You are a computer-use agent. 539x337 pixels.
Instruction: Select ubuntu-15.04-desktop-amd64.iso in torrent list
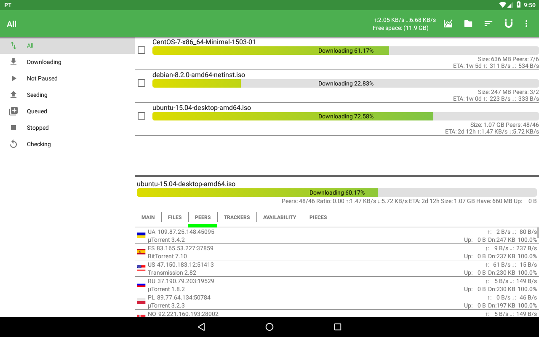pyautogui.click(x=202, y=108)
